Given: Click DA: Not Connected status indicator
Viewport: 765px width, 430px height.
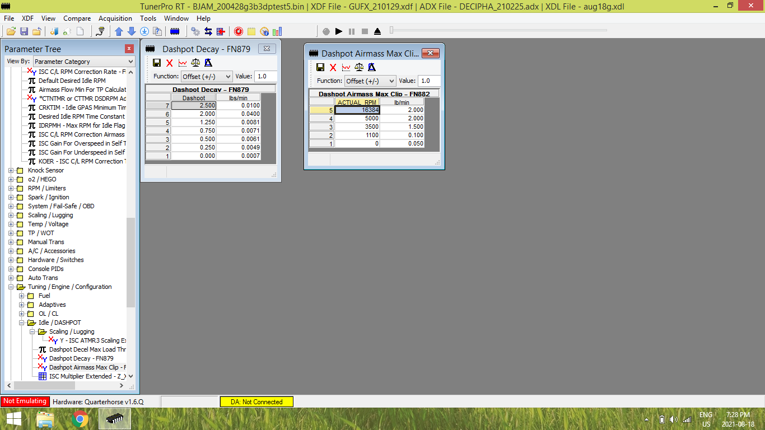Looking at the screenshot, I should point(256,401).
